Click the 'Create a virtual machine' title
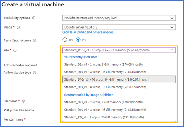Screen dimensions: 184x127 click(33, 4)
